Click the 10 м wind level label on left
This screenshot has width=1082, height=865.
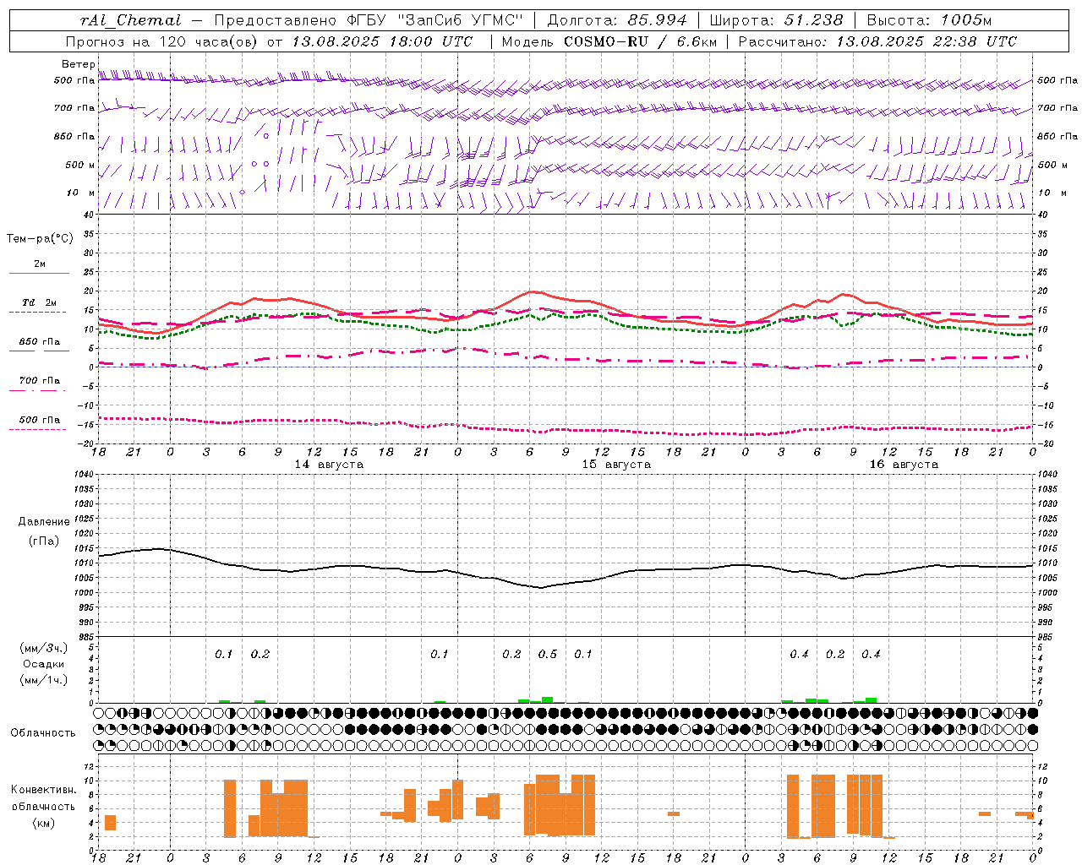click(80, 193)
